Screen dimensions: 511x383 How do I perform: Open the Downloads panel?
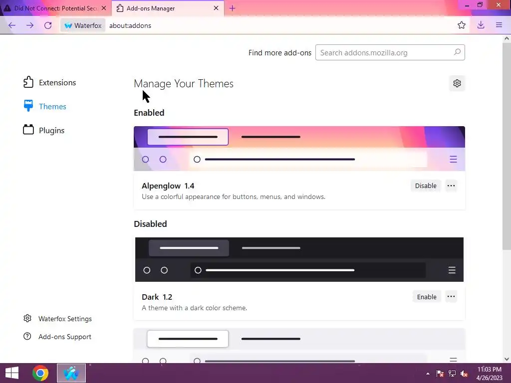(x=481, y=25)
